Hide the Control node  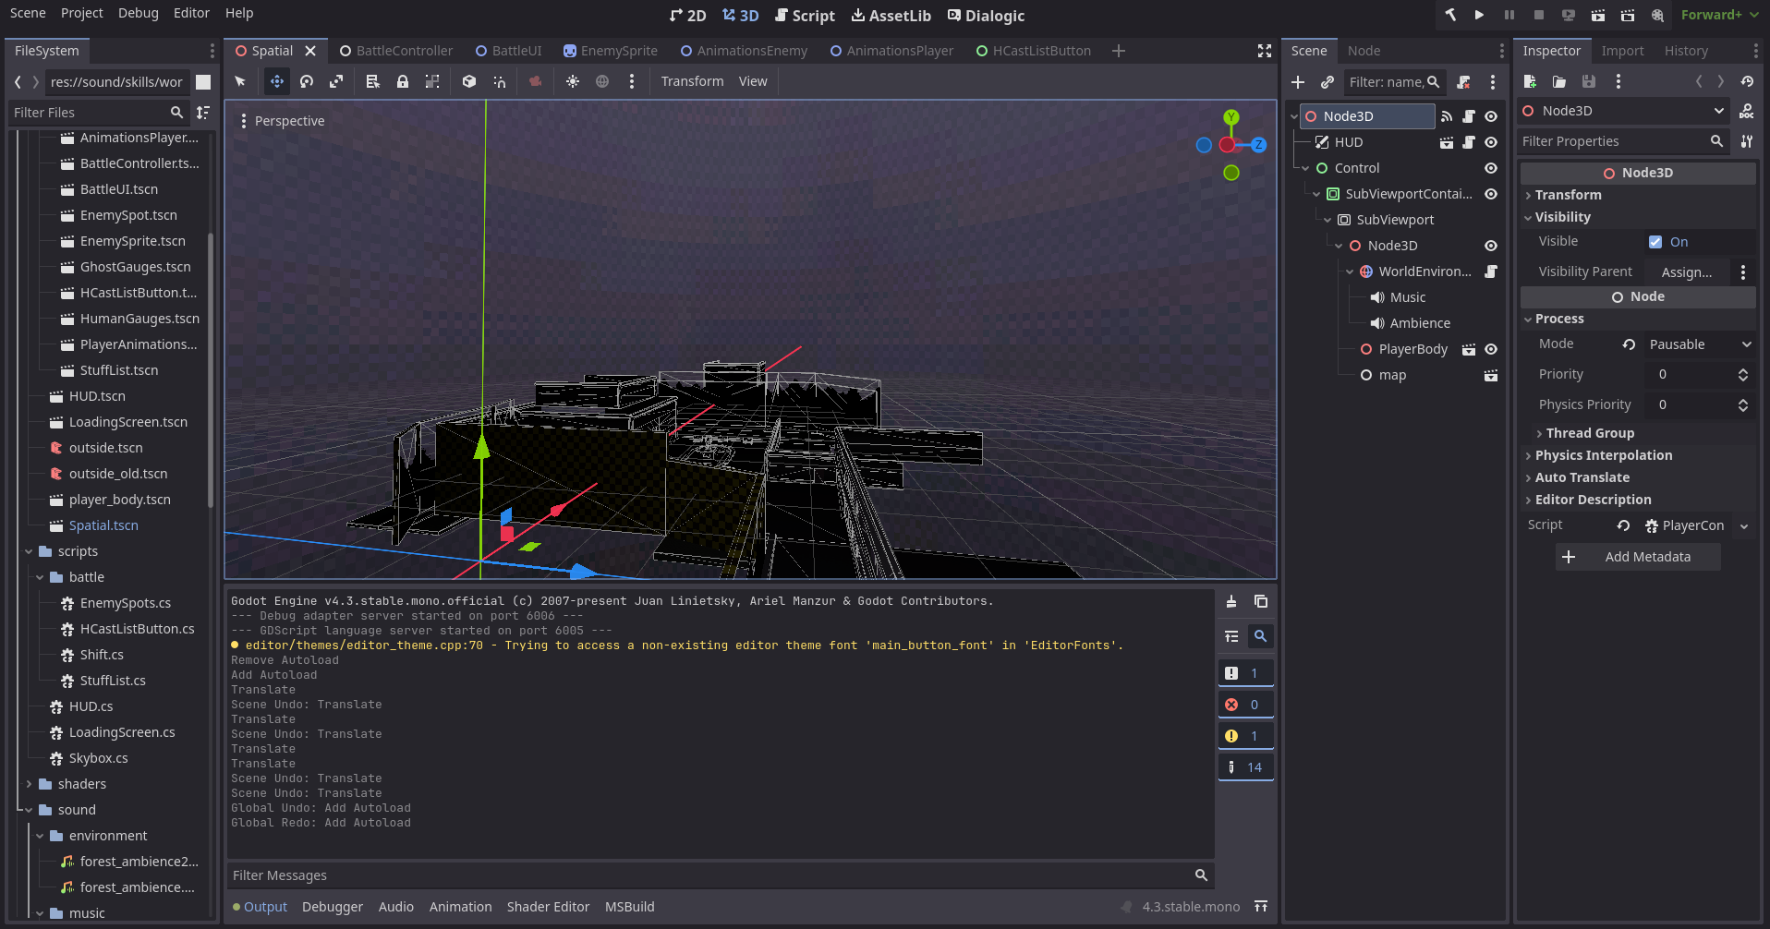point(1491,168)
